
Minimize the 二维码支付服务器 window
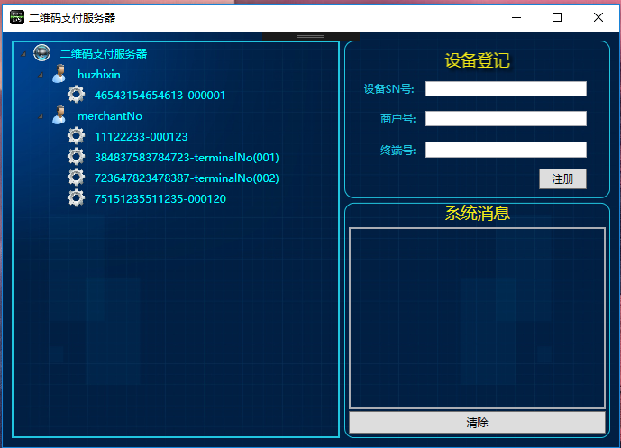click(516, 17)
